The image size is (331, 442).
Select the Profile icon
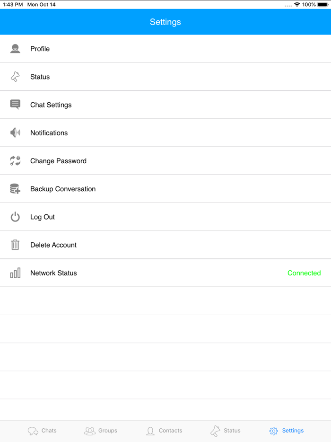(x=15, y=49)
